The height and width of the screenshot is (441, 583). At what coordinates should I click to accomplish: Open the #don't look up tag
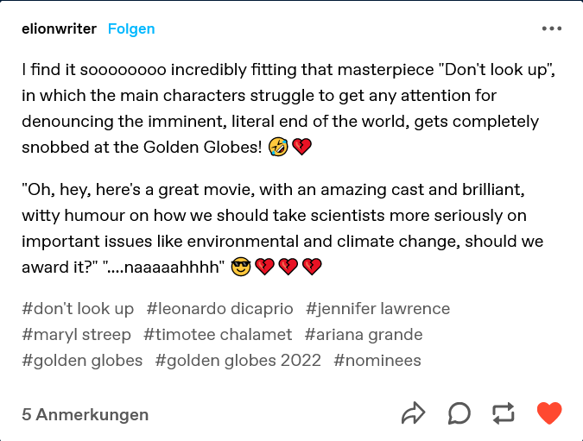(78, 308)
